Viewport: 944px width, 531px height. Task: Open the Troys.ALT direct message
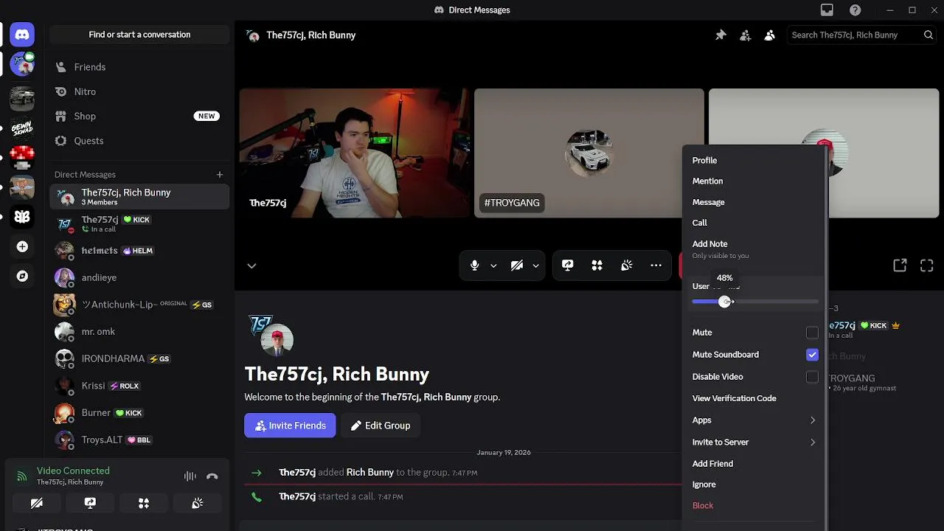coord(139,440)
